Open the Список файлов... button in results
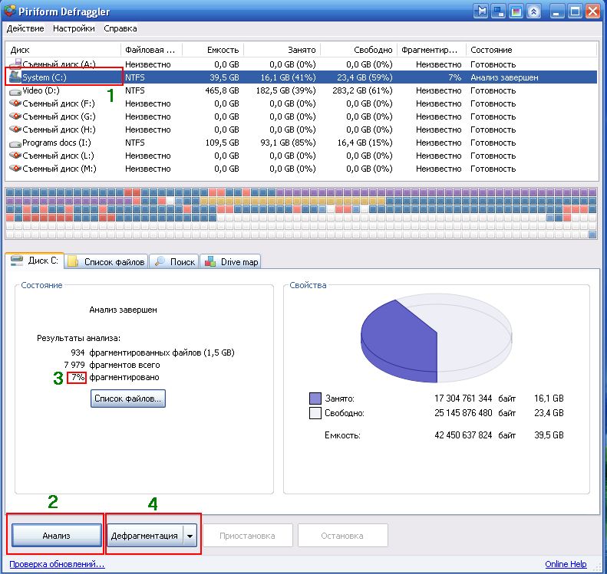607x574 pixels. click(127, 399)
